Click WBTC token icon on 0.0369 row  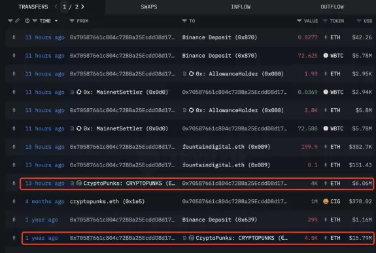tap(326, 92)
